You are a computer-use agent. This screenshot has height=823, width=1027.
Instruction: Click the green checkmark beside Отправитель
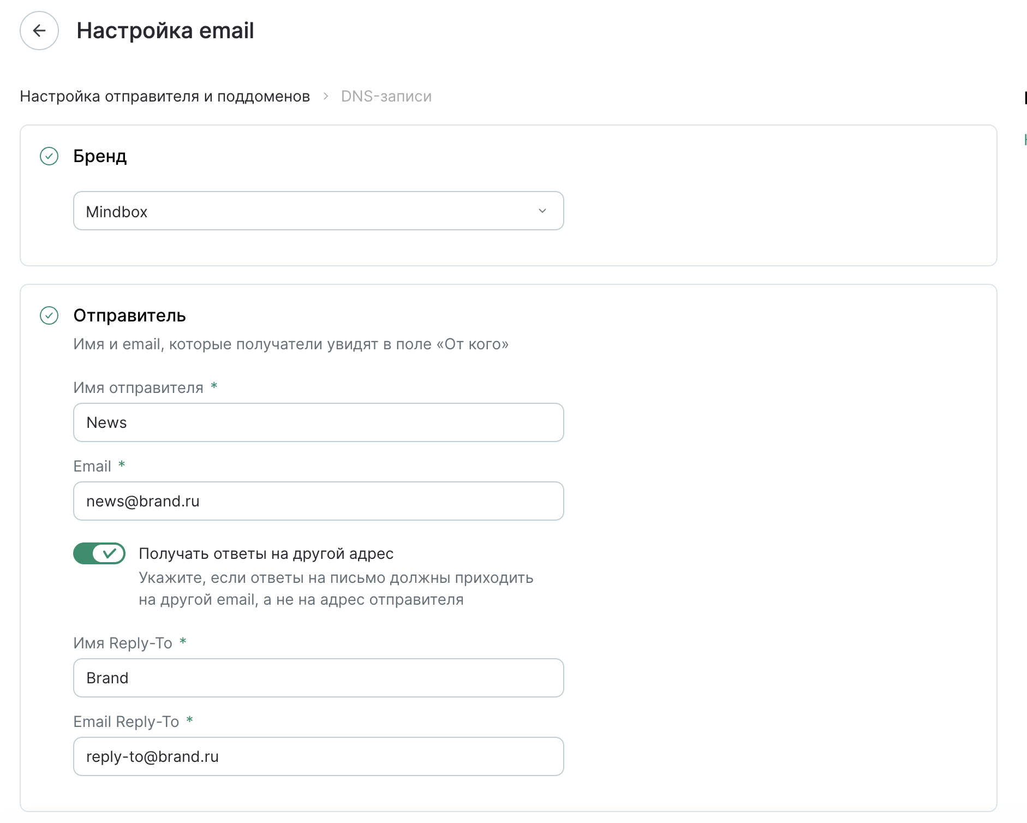coord(49,315)
